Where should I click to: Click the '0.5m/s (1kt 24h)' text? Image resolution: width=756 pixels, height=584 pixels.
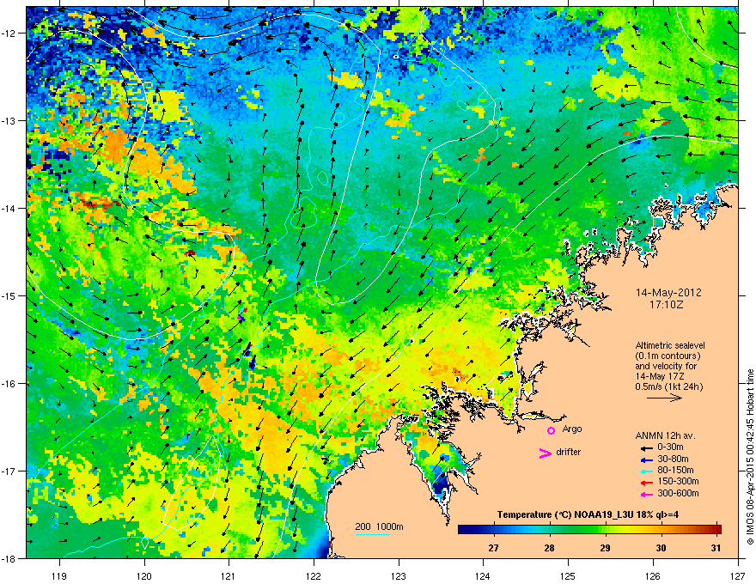tap(668, 386)
